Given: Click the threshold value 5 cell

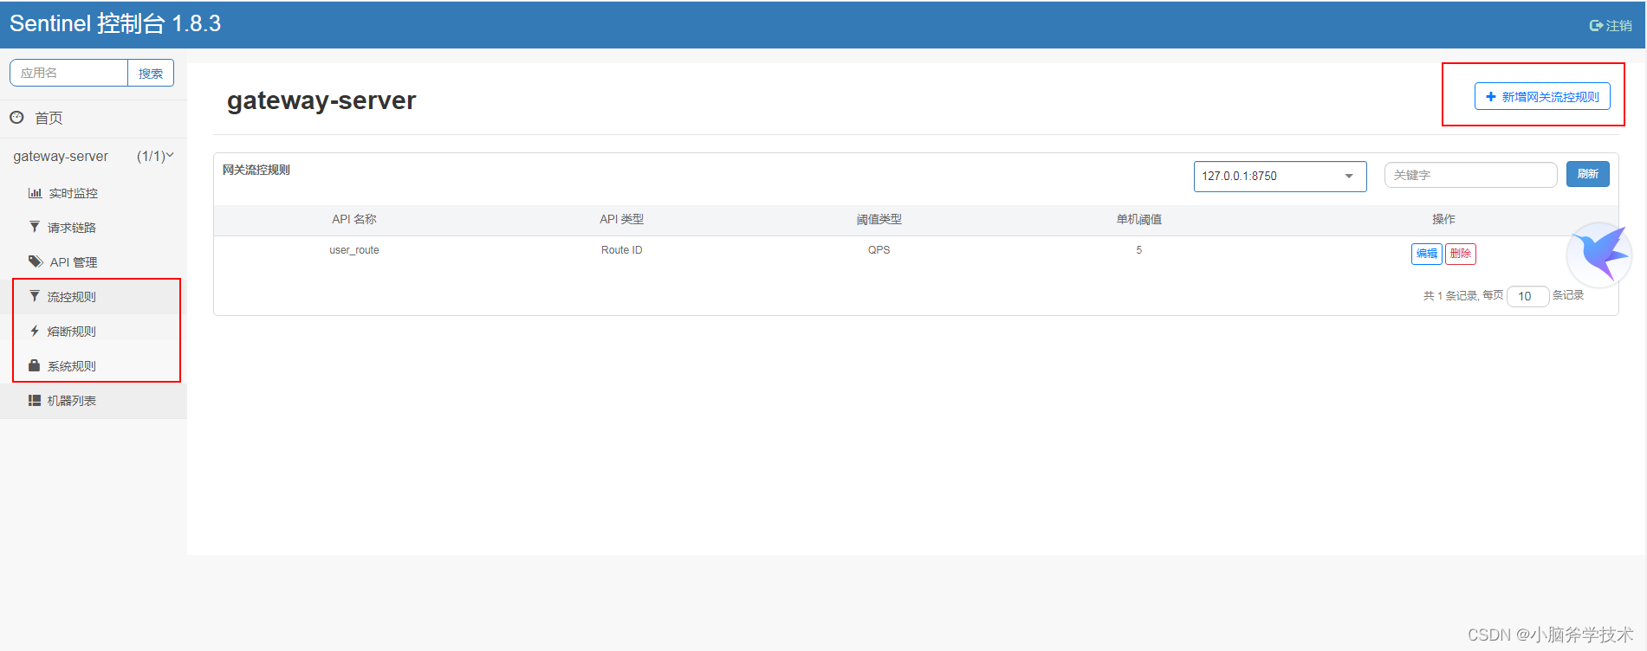Looking at the screenshot, I should coord(1138,250).
